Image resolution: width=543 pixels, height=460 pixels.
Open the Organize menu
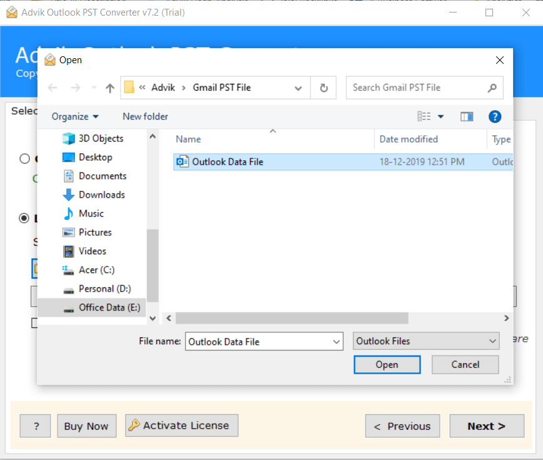[75, 116]
